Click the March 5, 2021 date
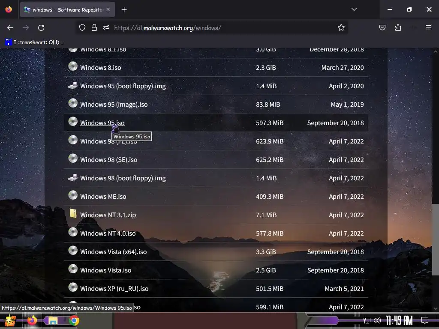Viewport: 439px width, 329px height. pos(344,289)
